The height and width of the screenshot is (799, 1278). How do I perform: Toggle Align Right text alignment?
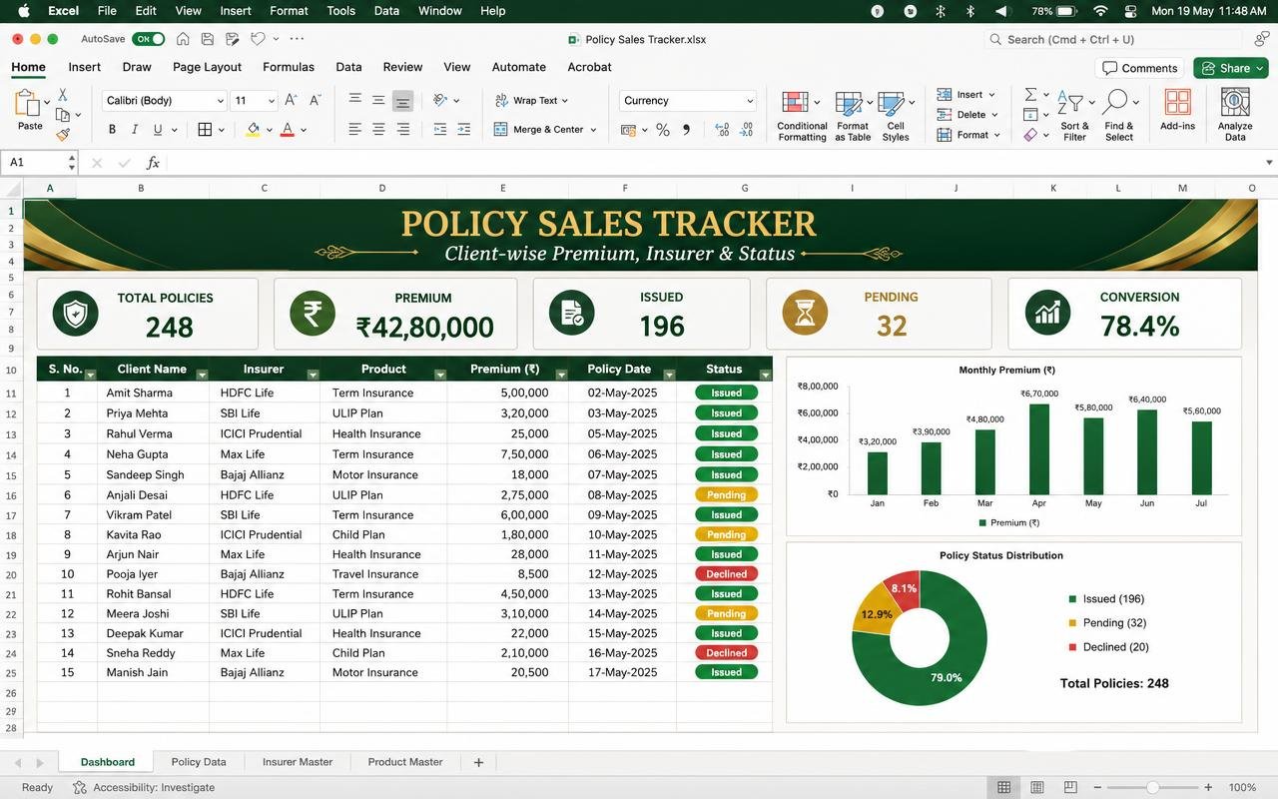click(402, 130)
